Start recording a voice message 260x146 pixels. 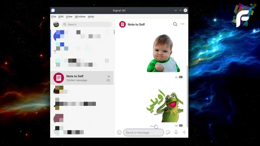coord(176,132)
